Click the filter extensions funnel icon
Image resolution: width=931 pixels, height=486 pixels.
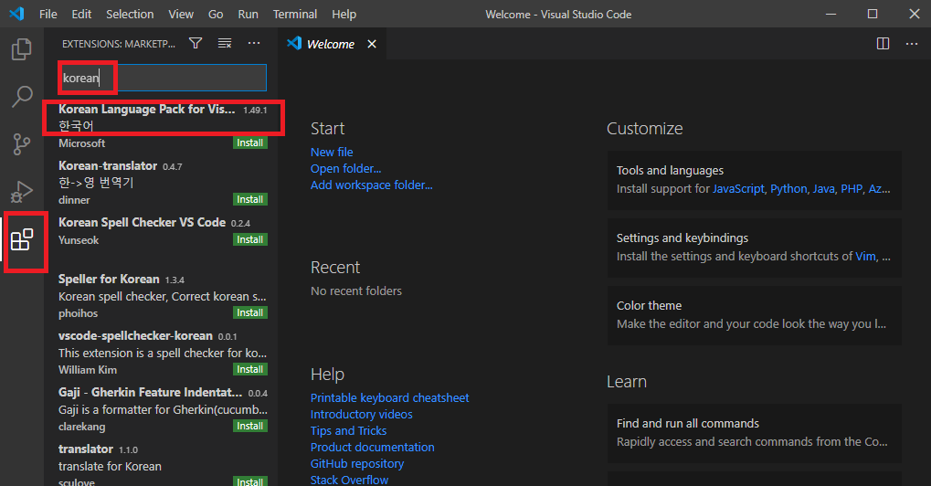click(x=196, y=43)
